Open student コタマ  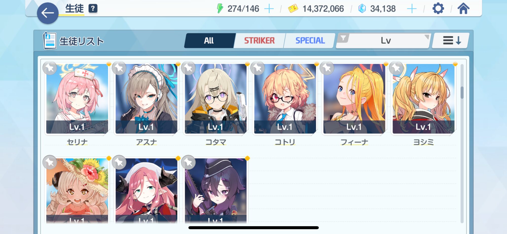click(x=216, y=99)
